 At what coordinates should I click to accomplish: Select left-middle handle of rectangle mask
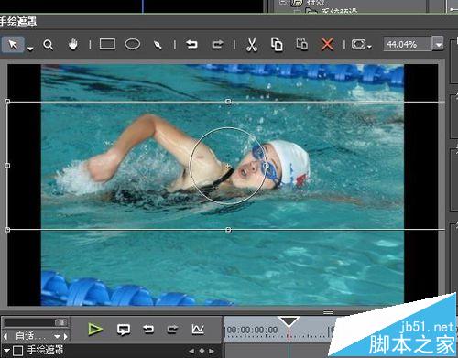pos(7,166)
